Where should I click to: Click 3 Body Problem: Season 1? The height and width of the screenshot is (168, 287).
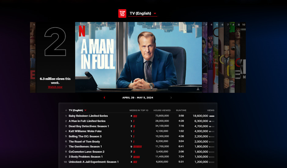click(x=85, y=157)
